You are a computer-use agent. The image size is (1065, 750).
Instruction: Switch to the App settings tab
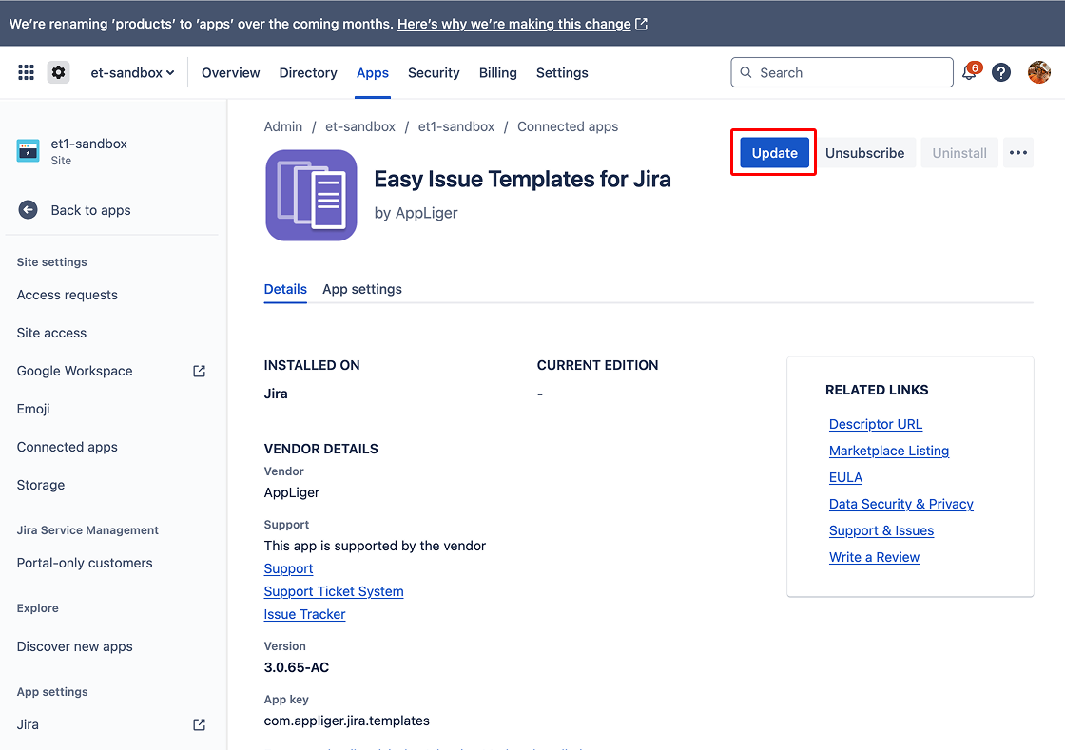point(362,289)
